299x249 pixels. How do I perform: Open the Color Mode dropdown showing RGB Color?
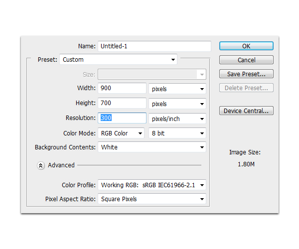(121, 133)
